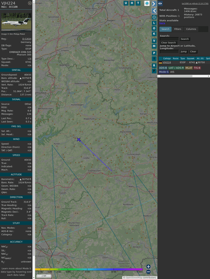Open the map layer selector icon
The image size is (210, 279).
pos(147,3)
